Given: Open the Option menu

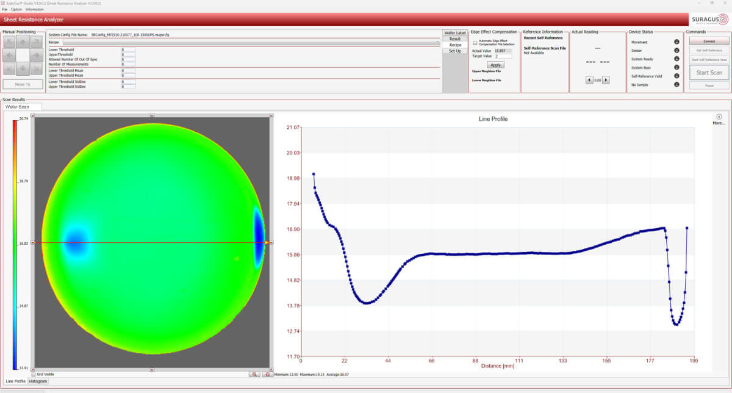Looking at the screenshot, I should [16, 9].
